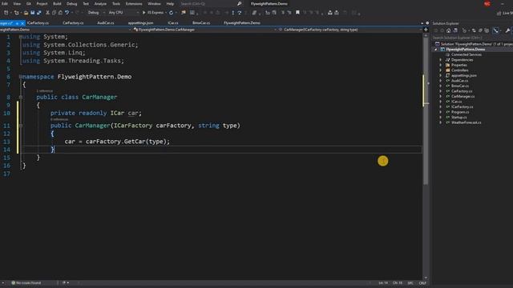Click the No issues found status indicator
Screen dimensions: 513x288
tap(26, 282)
